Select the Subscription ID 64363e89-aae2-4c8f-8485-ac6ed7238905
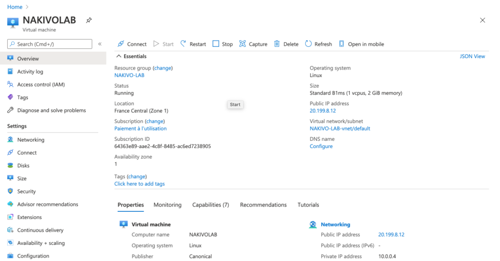The height and width of the screenshot is (261, 500). coord(163,146)
